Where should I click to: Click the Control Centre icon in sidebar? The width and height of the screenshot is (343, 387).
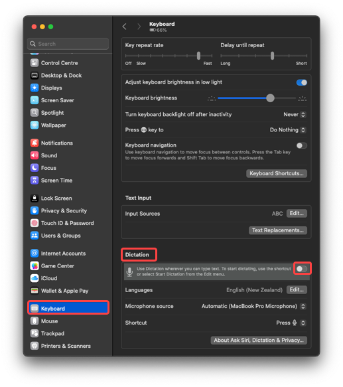34,63
